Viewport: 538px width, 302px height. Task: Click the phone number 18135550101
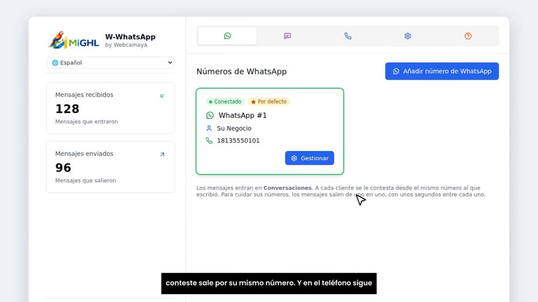(x=238, y=141)
